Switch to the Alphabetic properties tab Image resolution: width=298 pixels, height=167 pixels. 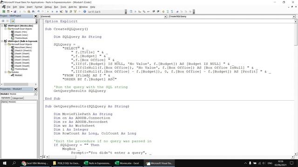pyautogui.click(x=6, y=98)
